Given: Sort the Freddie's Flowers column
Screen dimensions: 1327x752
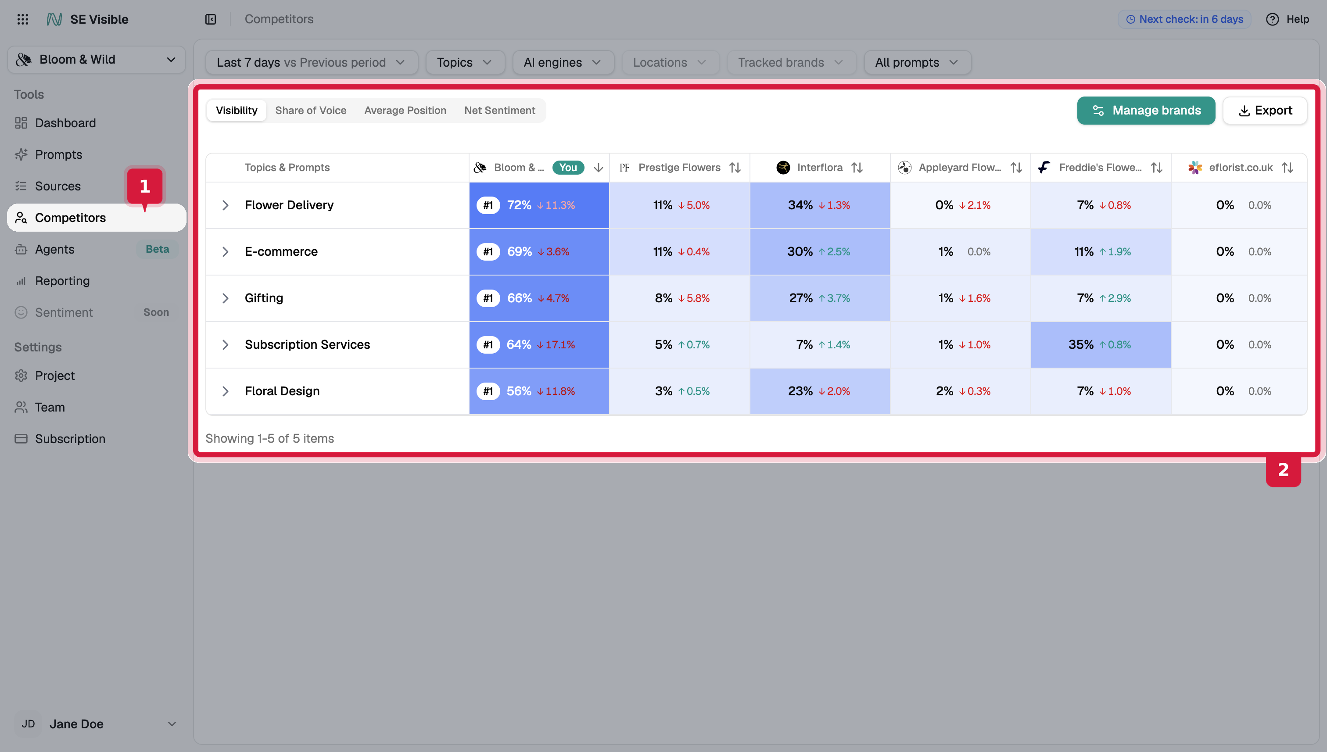Looking at the screenshot, I should coord(1157,167).
